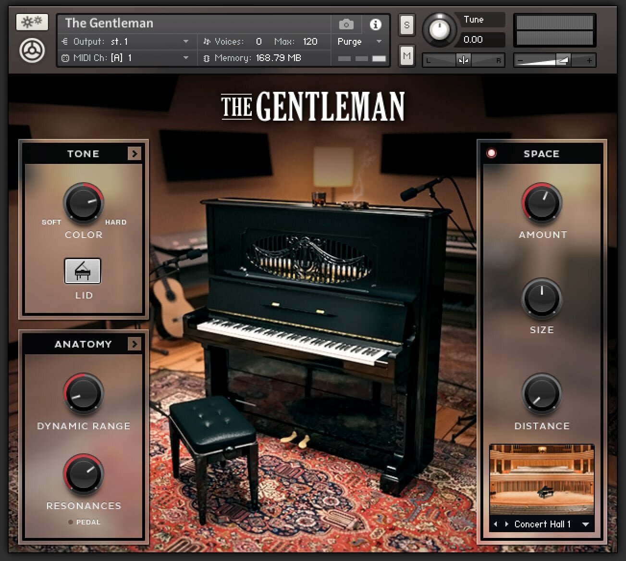Click the MIDI plug icon beside MIDI Ch
Image resolution: width=626 pixels, height=561 pixels.
65,58
